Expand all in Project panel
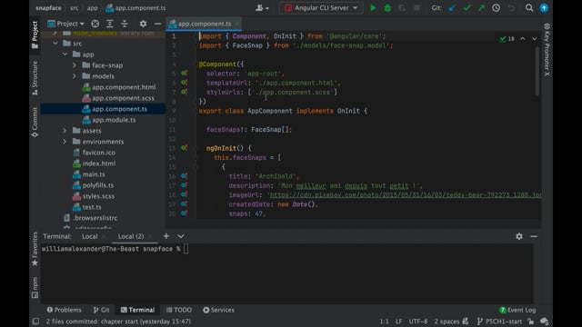The height and width of the screenshot is (327, 582). pyautogui.click(x=110, y=24)
